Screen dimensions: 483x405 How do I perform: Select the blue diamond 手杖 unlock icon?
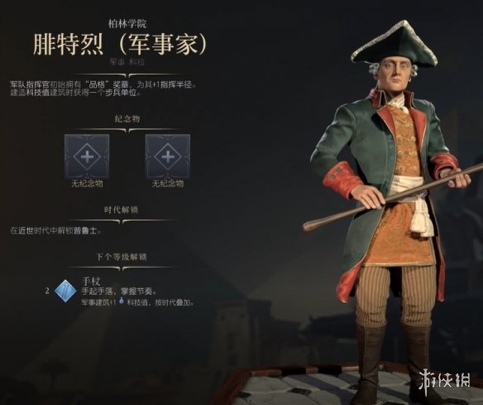[65, 291]
